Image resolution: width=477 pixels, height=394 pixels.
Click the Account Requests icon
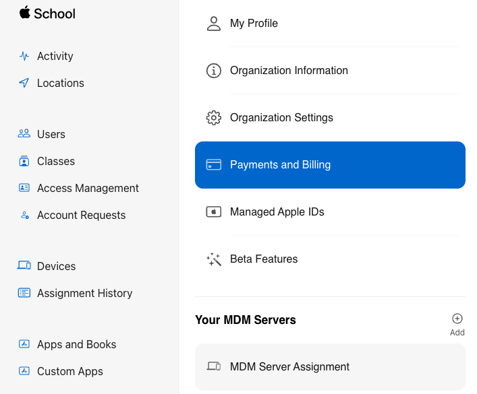[25, 215]
